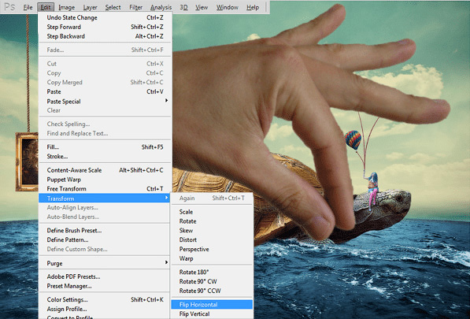Click Flip Vertical
The height and width of the screenshot is (319, 470).
(212, 314)
